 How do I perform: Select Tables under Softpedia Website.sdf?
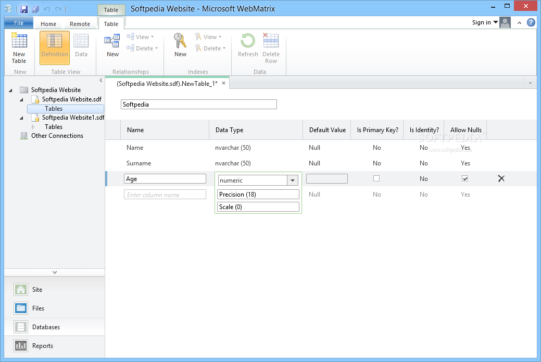66,109
